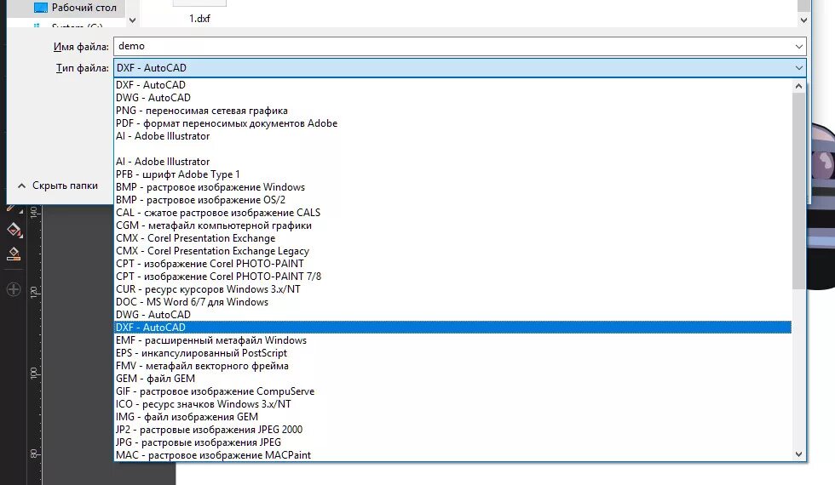This screenshot has height=485, width=835.
Task: Choose FMV - метафайл векторного фрейма
Action: pyautogui.click(x=452, y=366)
